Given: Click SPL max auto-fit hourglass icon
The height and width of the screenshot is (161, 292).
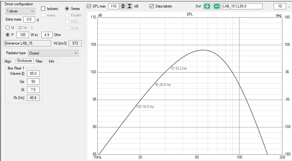Looking at the screenshot, I should (x=129, y=6).
